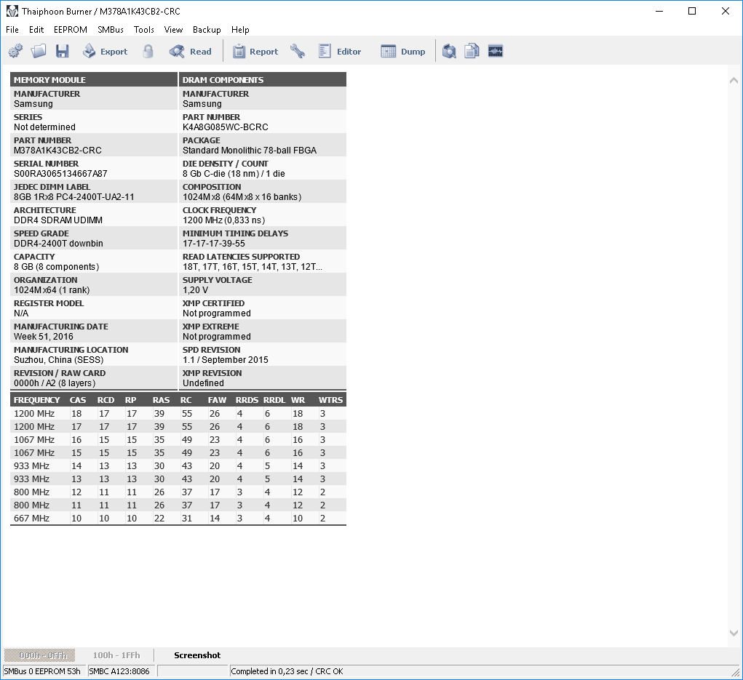
Task: Open the Help menu
Action: click(x=240, y=30)
